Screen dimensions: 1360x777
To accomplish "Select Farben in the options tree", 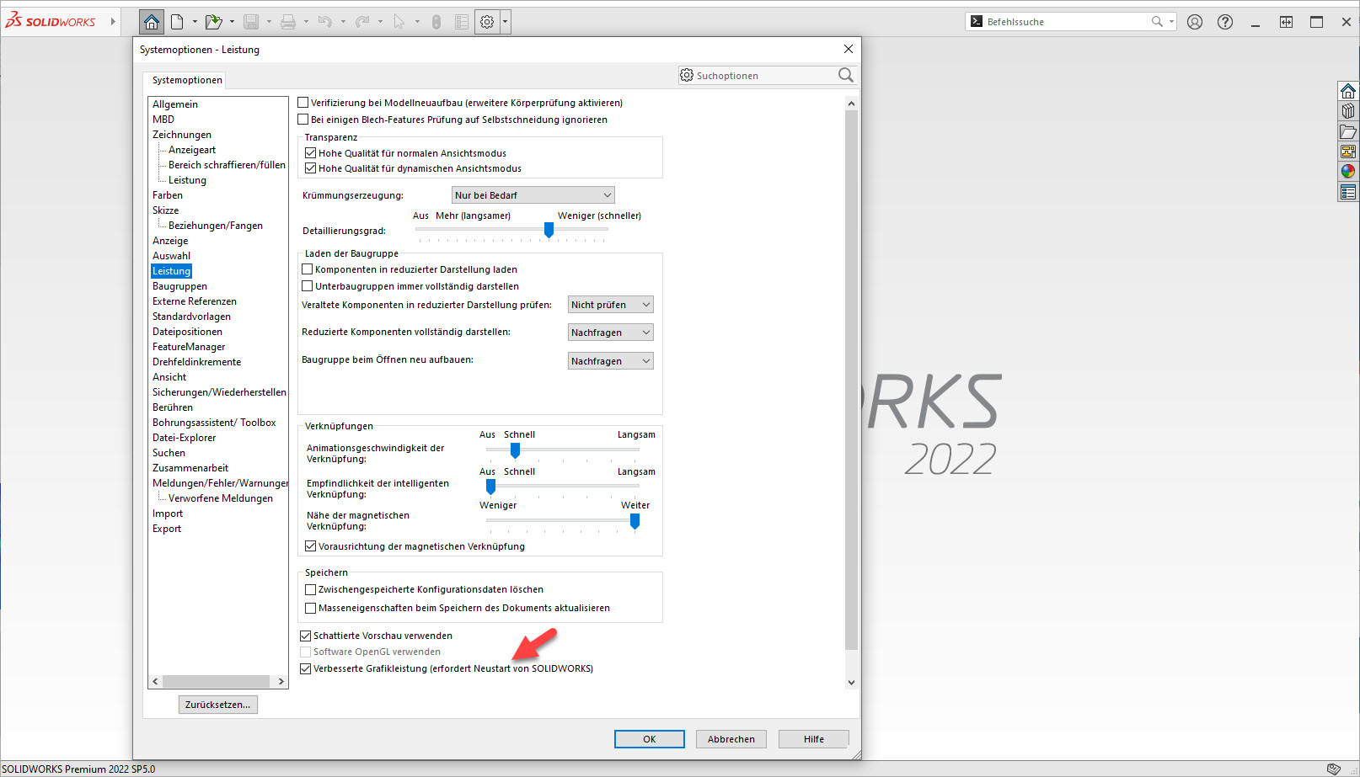I will tap(168, 195).
